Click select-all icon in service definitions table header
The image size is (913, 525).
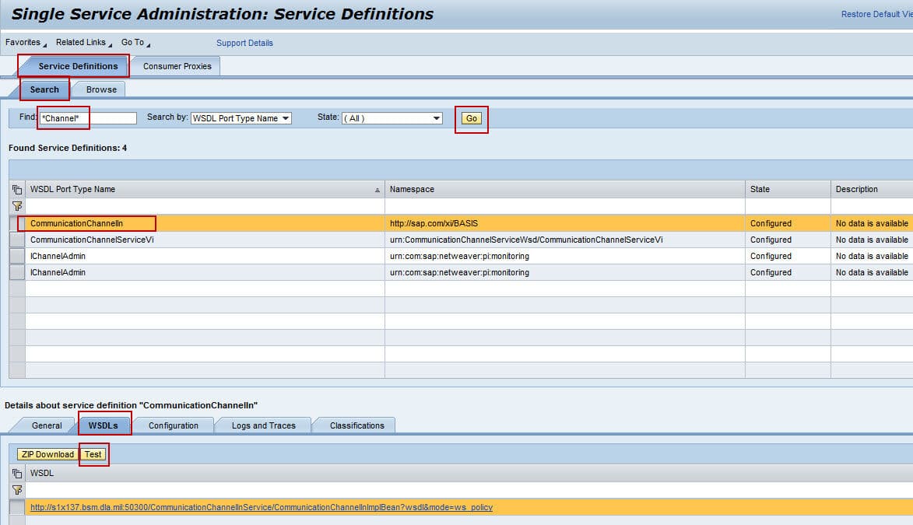click(17, 190)
